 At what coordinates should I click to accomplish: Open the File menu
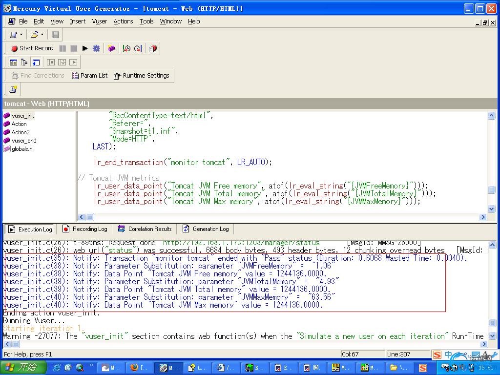23,21
